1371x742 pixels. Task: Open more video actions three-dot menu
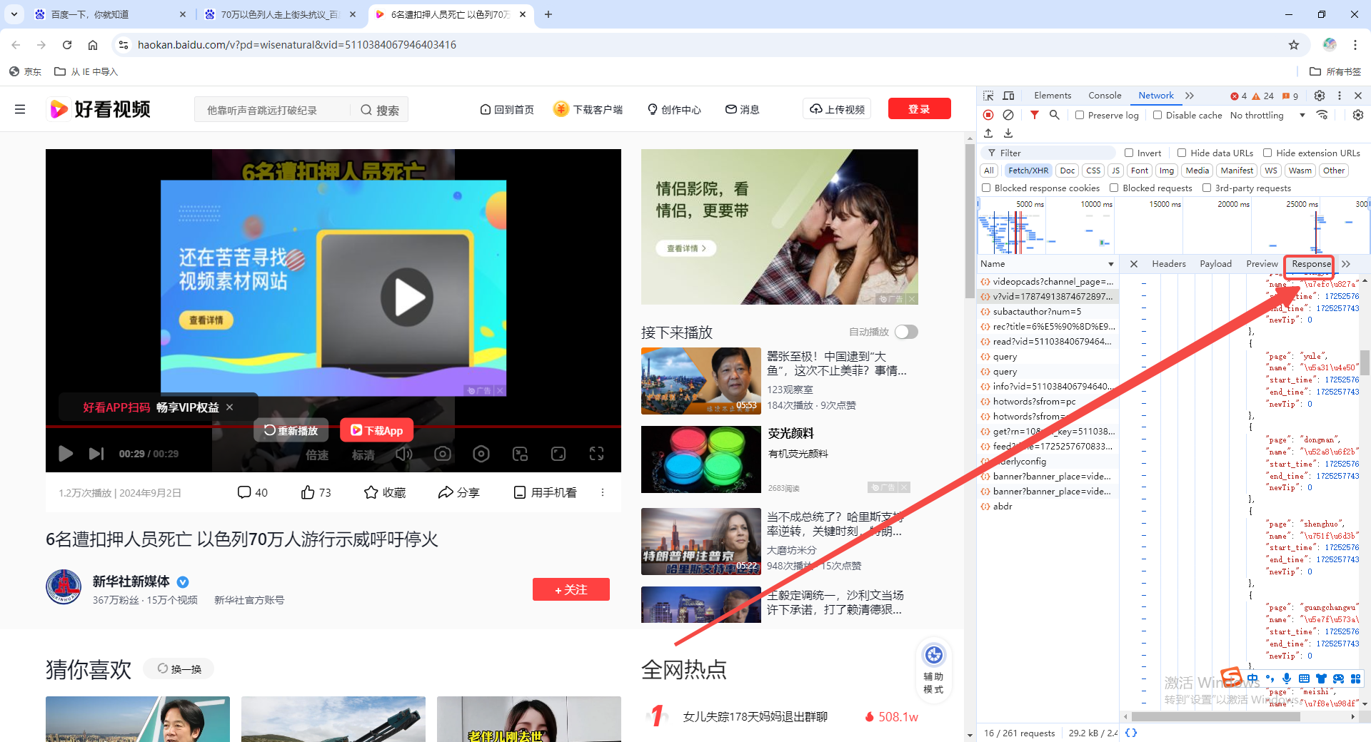pos(603,492)
